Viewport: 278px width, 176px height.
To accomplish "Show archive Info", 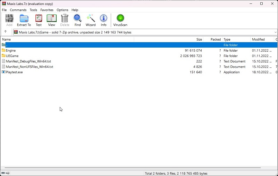I will tap(104, 20).
